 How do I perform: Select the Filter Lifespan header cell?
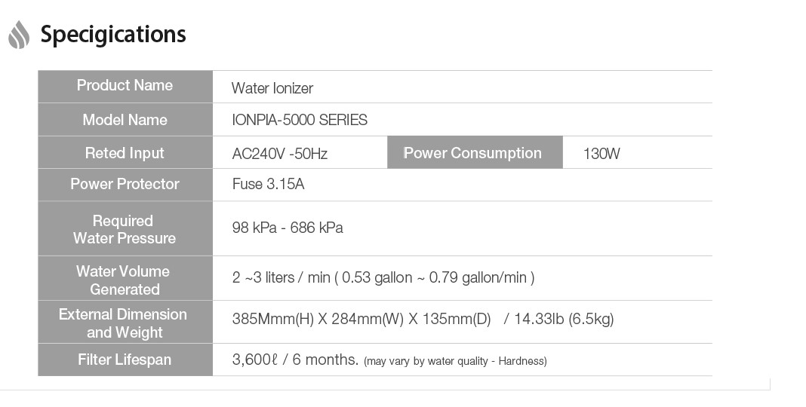click(125, 360)
